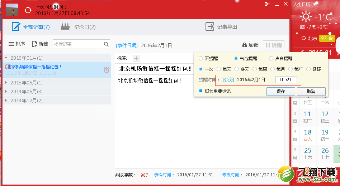The image size is (340, 186).
Task: Click the [公历] calendar type link
Action: pyautogui.click(x=228, y=80)
